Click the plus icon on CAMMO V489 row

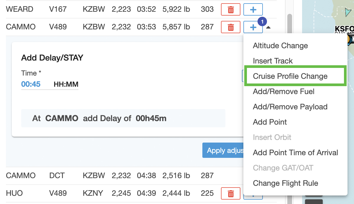tap(253, 27)
